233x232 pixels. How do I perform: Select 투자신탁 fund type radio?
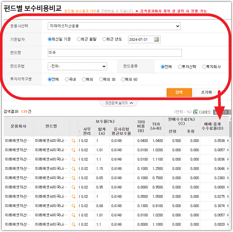coord(180,67)
